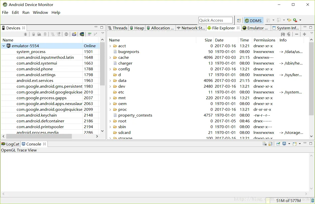Click the Delete selection minus icon

(x=297, y=34)
